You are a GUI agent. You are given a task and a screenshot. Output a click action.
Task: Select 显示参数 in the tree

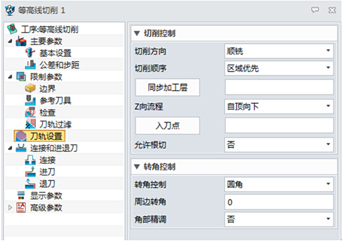(46, 196)
